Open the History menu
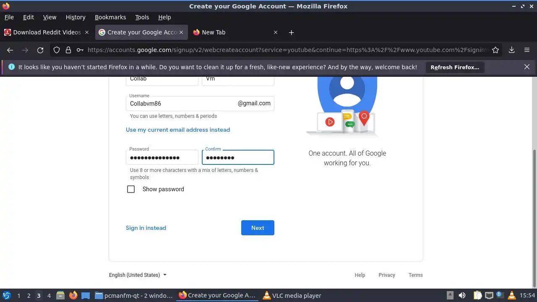This screenshot has height=302, width=537. point(76,17)
